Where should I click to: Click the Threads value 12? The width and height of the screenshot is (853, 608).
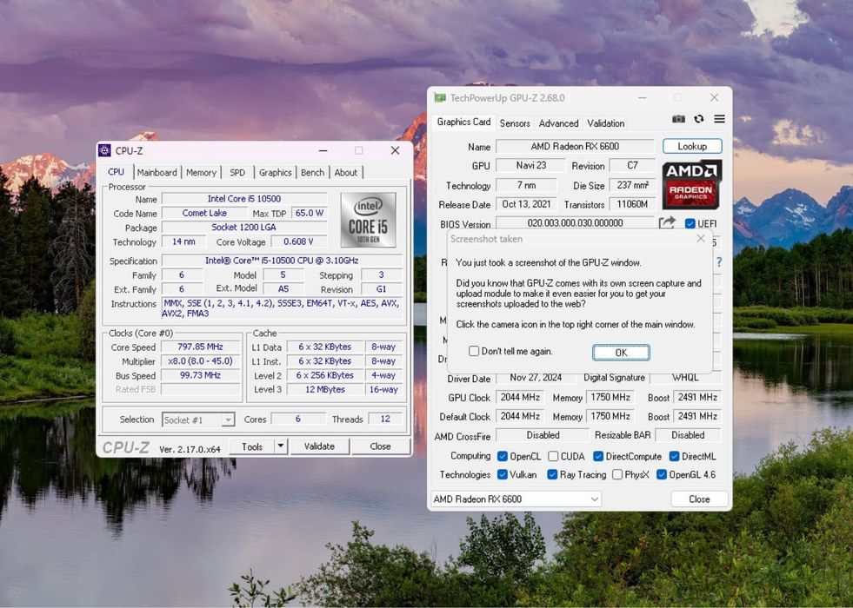point(385,419)
